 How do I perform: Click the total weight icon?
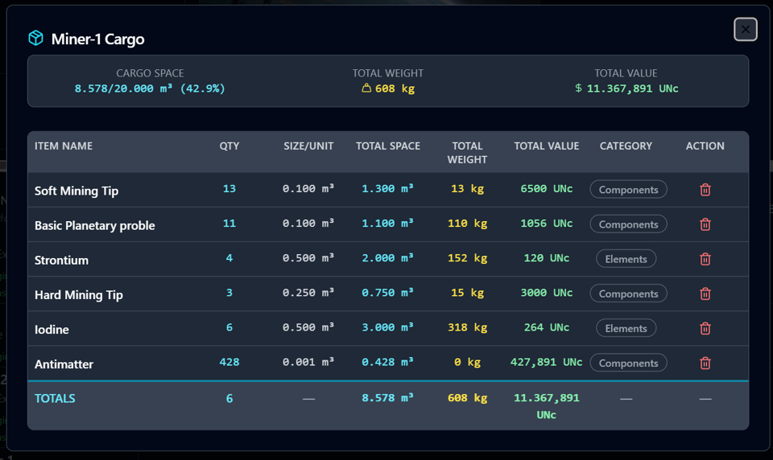(366, 88)
